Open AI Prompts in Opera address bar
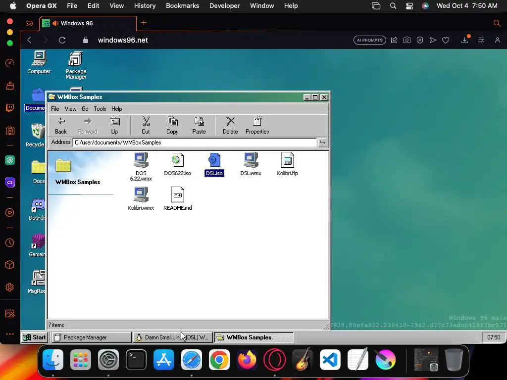 tap(369, 40)
